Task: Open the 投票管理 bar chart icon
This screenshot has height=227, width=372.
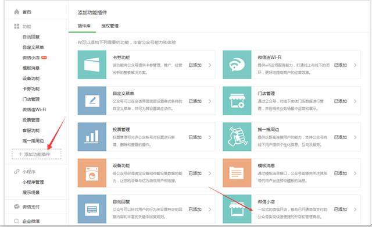Action: (x=92, y=137)
